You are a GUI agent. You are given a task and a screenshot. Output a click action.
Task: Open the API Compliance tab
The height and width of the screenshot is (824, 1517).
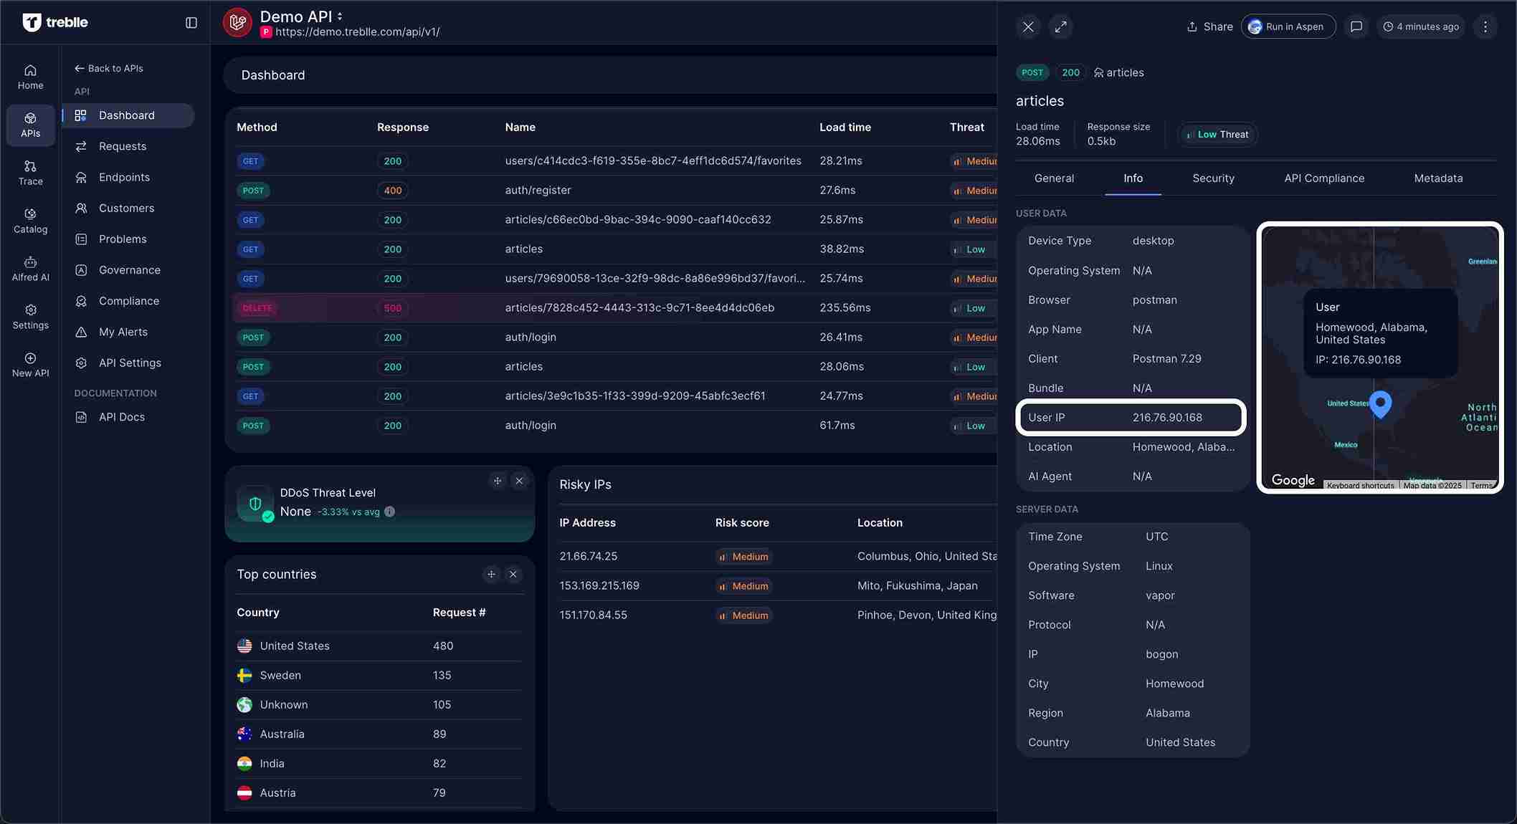click(1323, 178)
